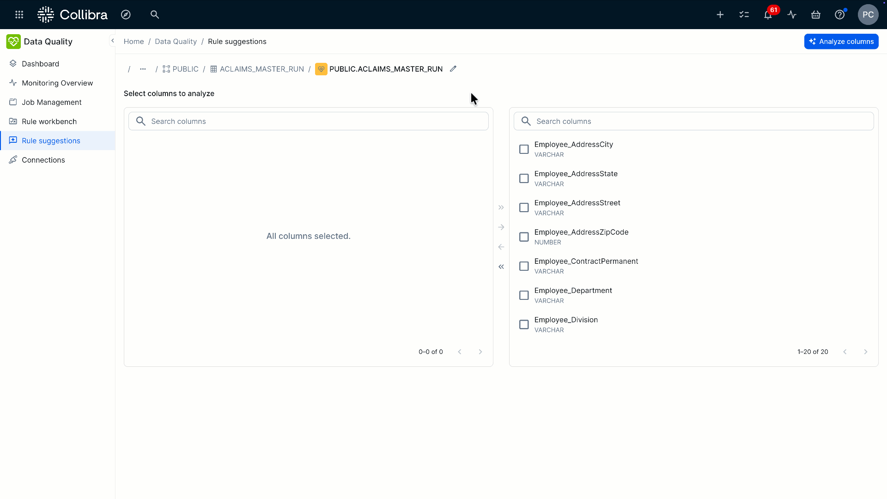Check Employee_AddressCity checkbox

click(x=524, y=149)
